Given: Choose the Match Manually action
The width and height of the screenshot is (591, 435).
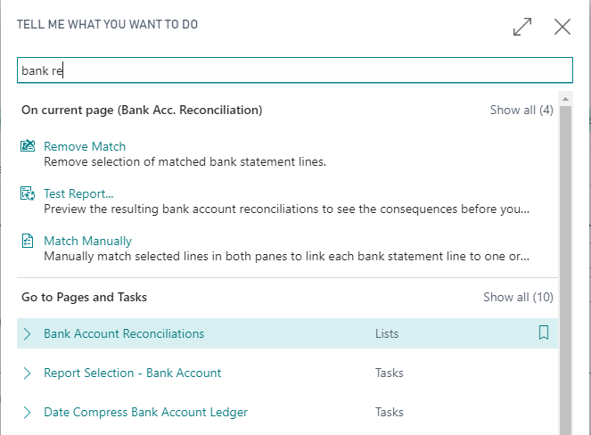Looking at the screenshot, I should pos(87,241).
